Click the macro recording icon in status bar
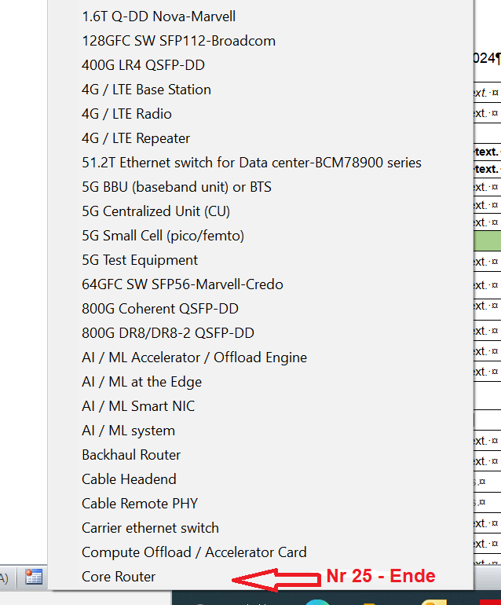The height and width of the screenshot is (605, 501). pyautogui.click(x=34, y=577)
